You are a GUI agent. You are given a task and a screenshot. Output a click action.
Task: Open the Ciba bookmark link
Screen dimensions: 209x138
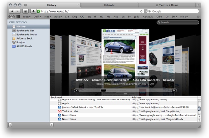[159, 17]
